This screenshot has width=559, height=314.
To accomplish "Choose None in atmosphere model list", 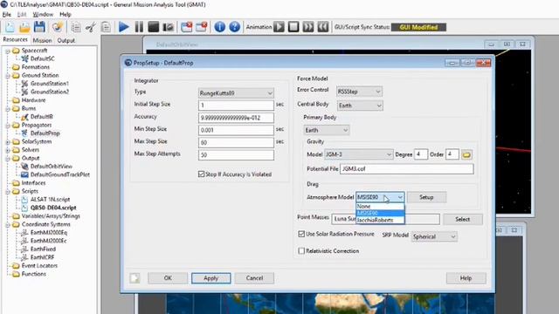I will click(380, 206).
